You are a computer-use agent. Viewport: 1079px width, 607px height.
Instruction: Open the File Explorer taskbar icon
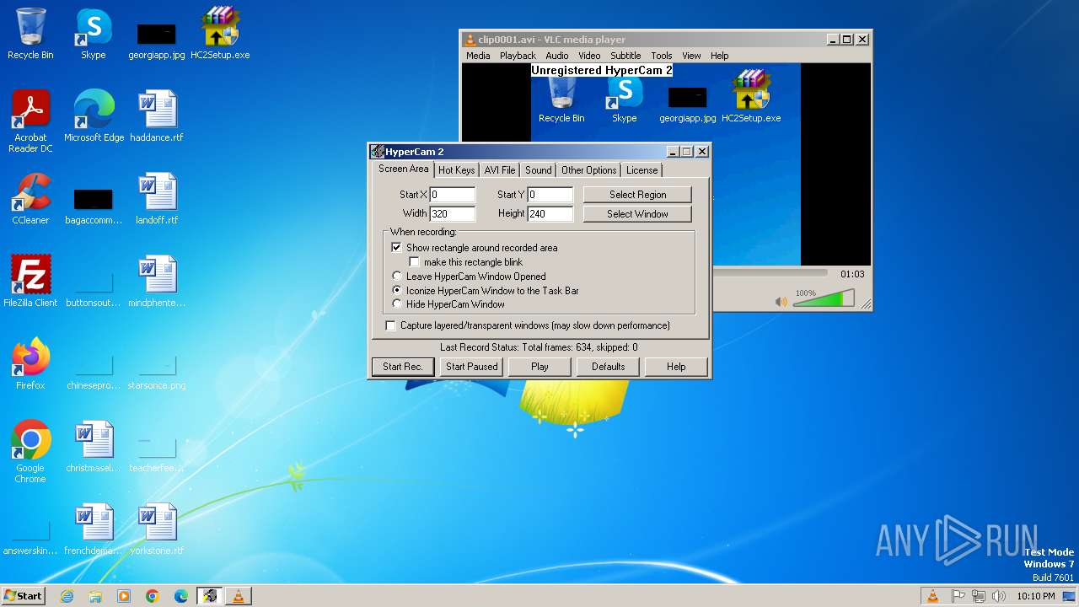coord(95,596)
